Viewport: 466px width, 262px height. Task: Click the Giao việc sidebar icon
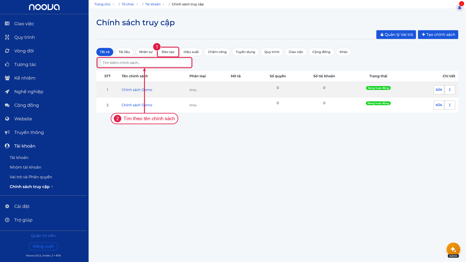tap(7, 24)
